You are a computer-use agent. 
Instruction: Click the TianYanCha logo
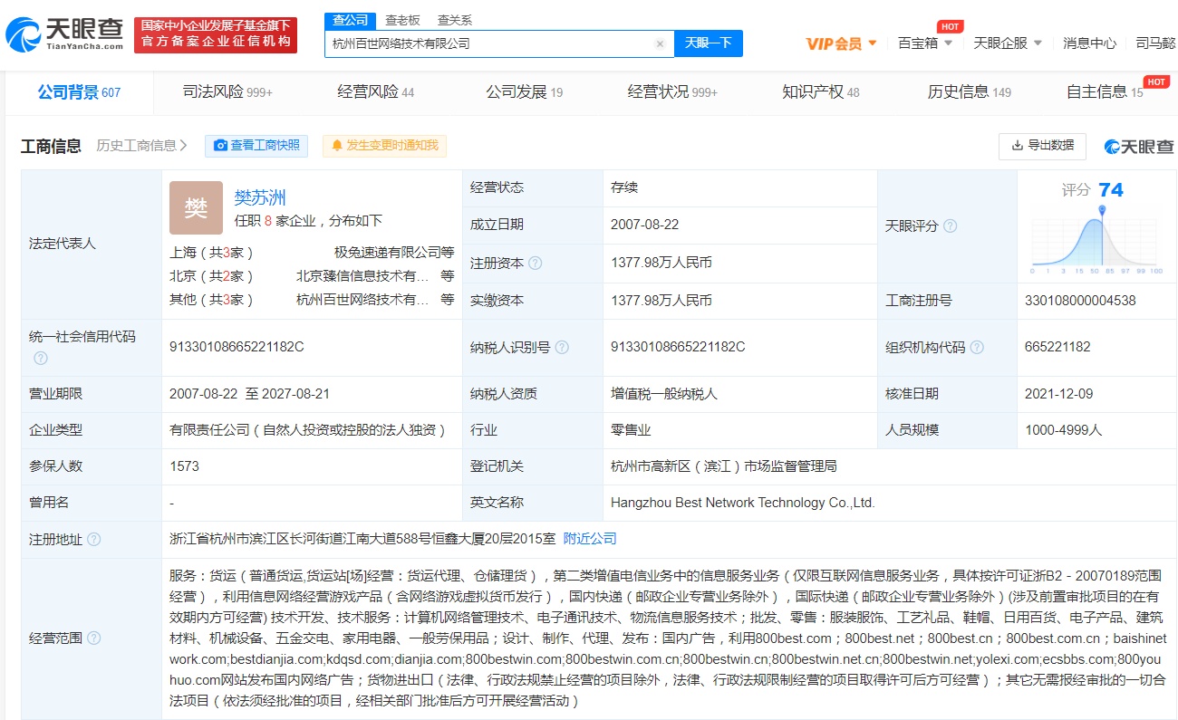[64, 34]
